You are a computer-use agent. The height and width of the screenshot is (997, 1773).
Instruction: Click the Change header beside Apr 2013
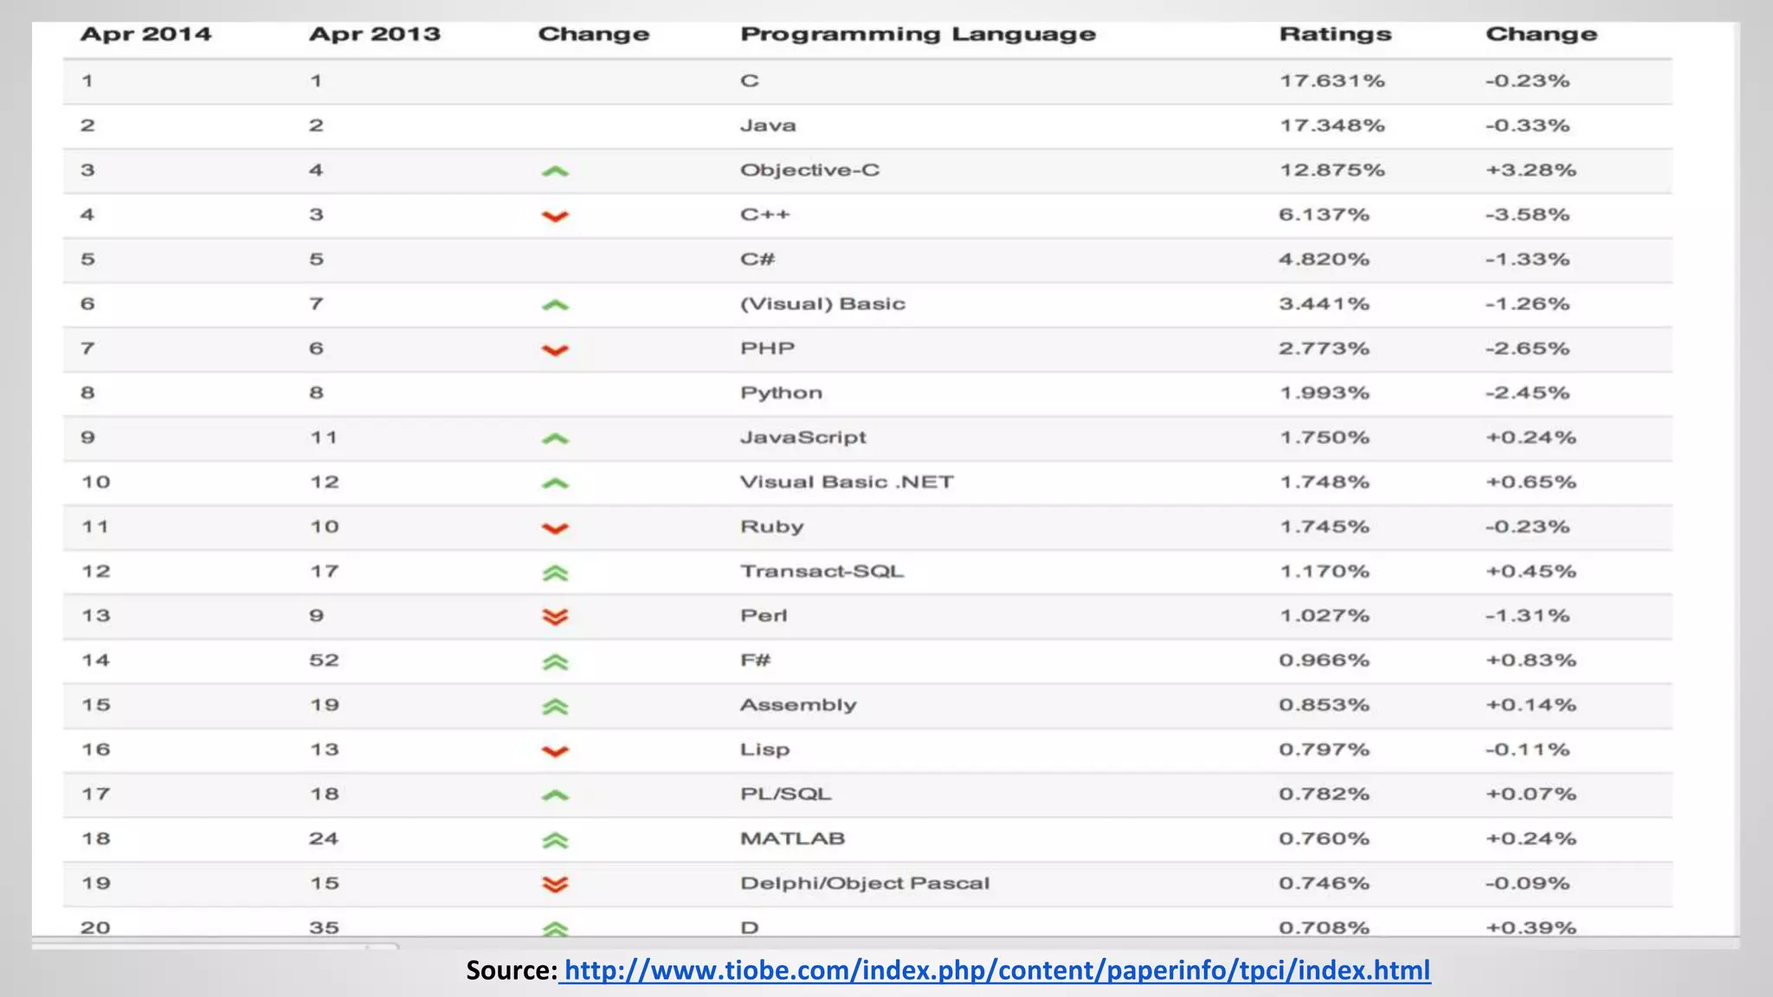point(594,35)
